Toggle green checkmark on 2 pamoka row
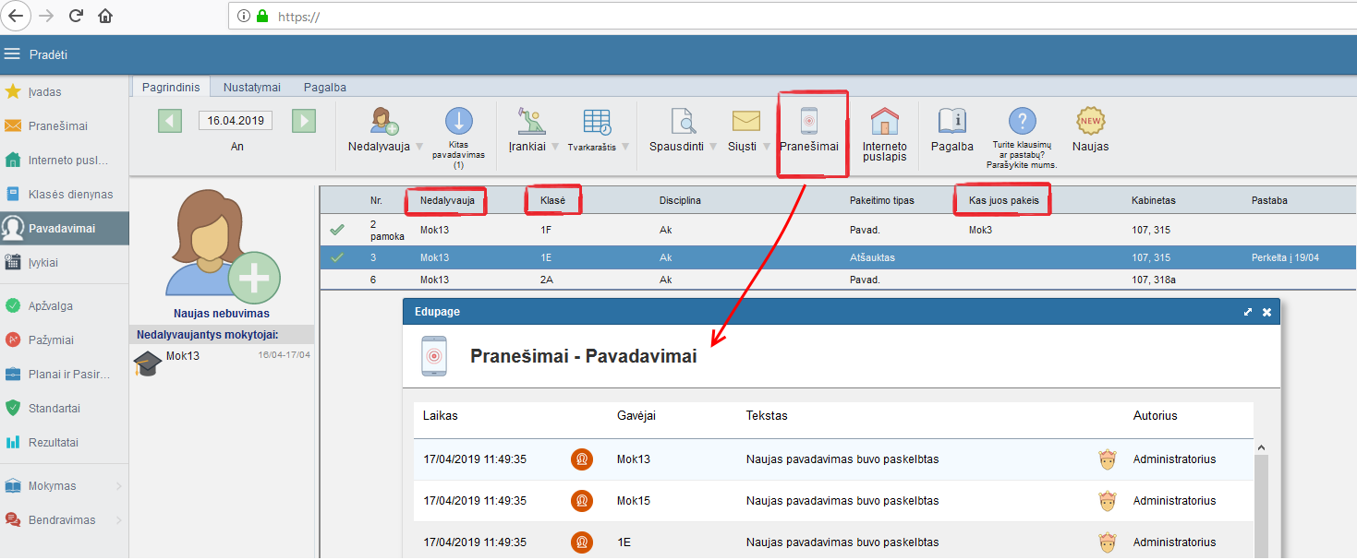 337,230
